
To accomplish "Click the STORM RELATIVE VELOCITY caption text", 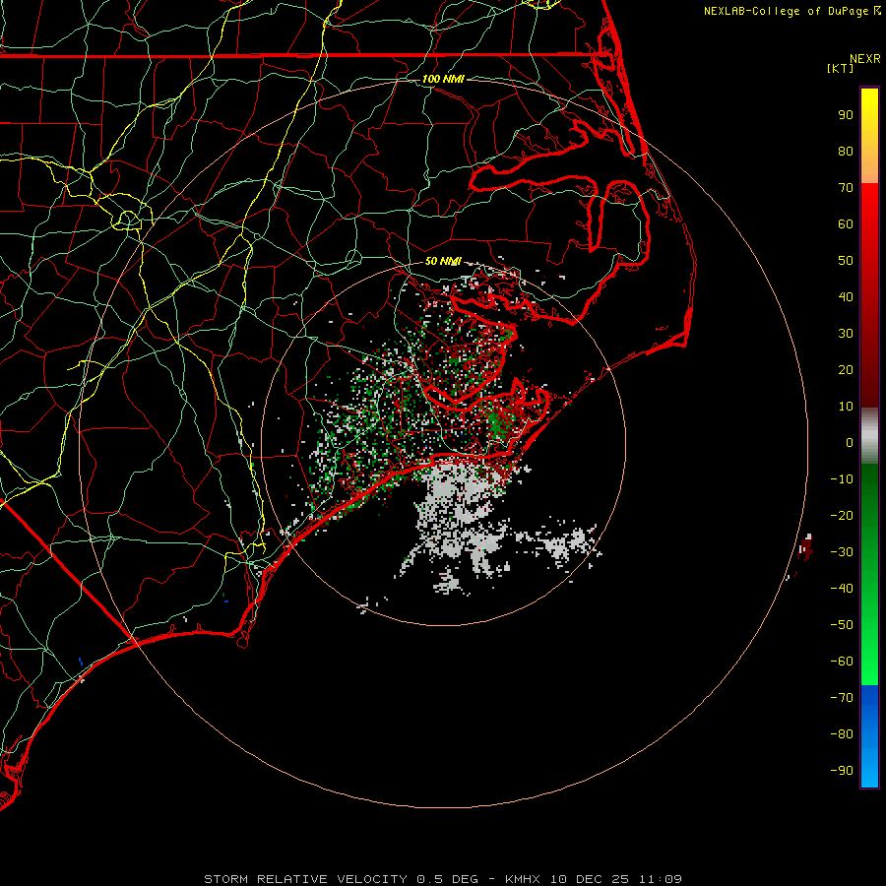I will pyautogui.click(x=305, y=879).
